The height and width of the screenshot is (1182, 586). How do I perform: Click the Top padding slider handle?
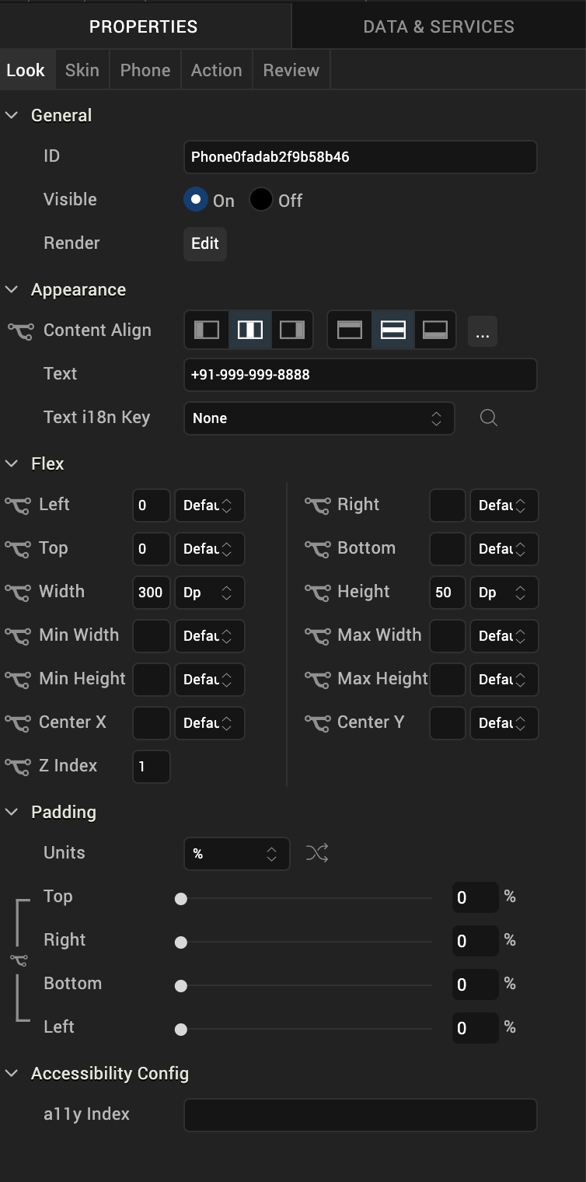pyautogui.click(x=181, y=899)
